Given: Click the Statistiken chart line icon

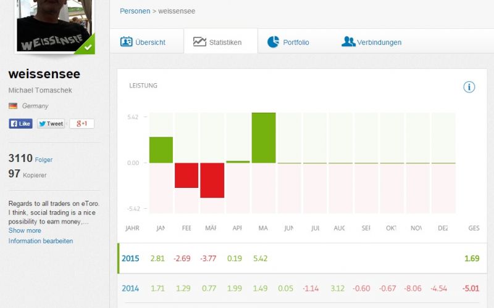Looking at the screenshot, I should (199, 42).
